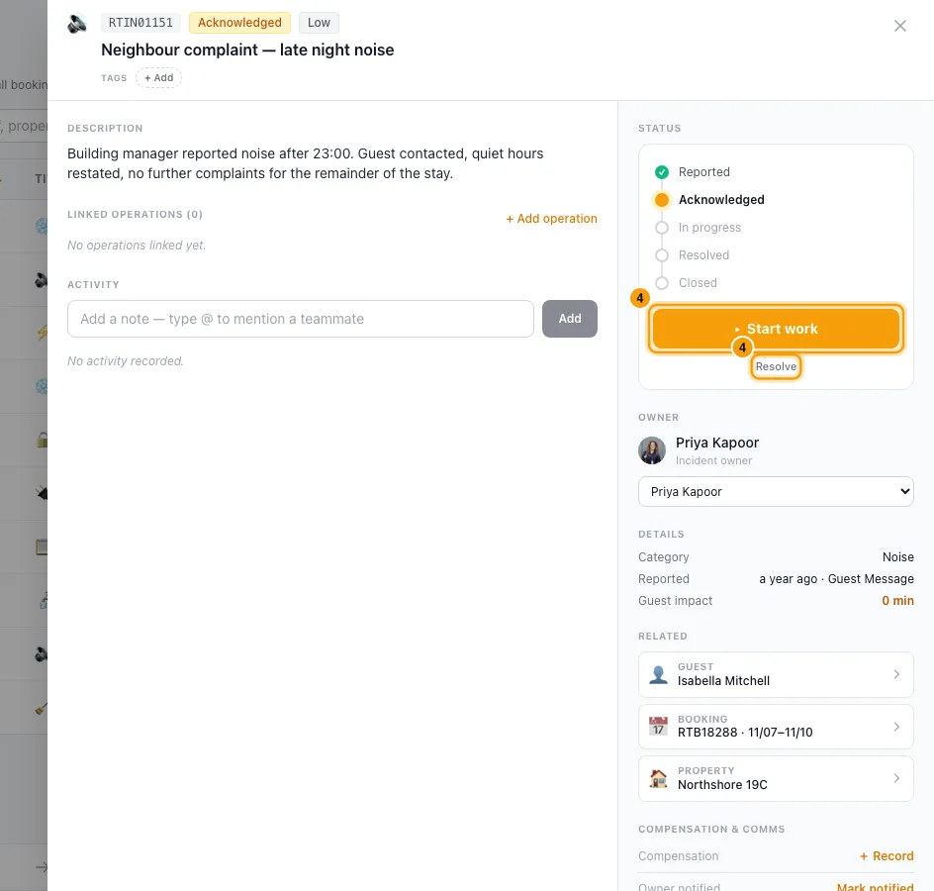Close the incident detail panel

point(900,26)
